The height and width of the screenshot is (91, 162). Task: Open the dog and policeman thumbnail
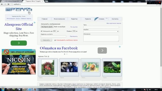point(69,67)
